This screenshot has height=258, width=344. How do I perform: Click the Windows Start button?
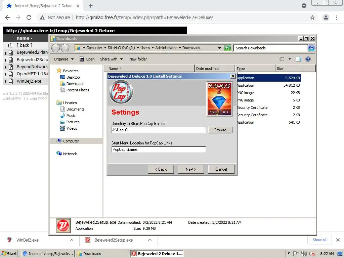[x=9, y=254]
